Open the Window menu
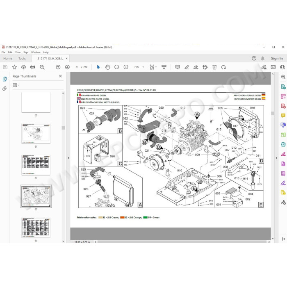Image resolution: width=287 pixels, height=287 pixels. coord(36,52)
